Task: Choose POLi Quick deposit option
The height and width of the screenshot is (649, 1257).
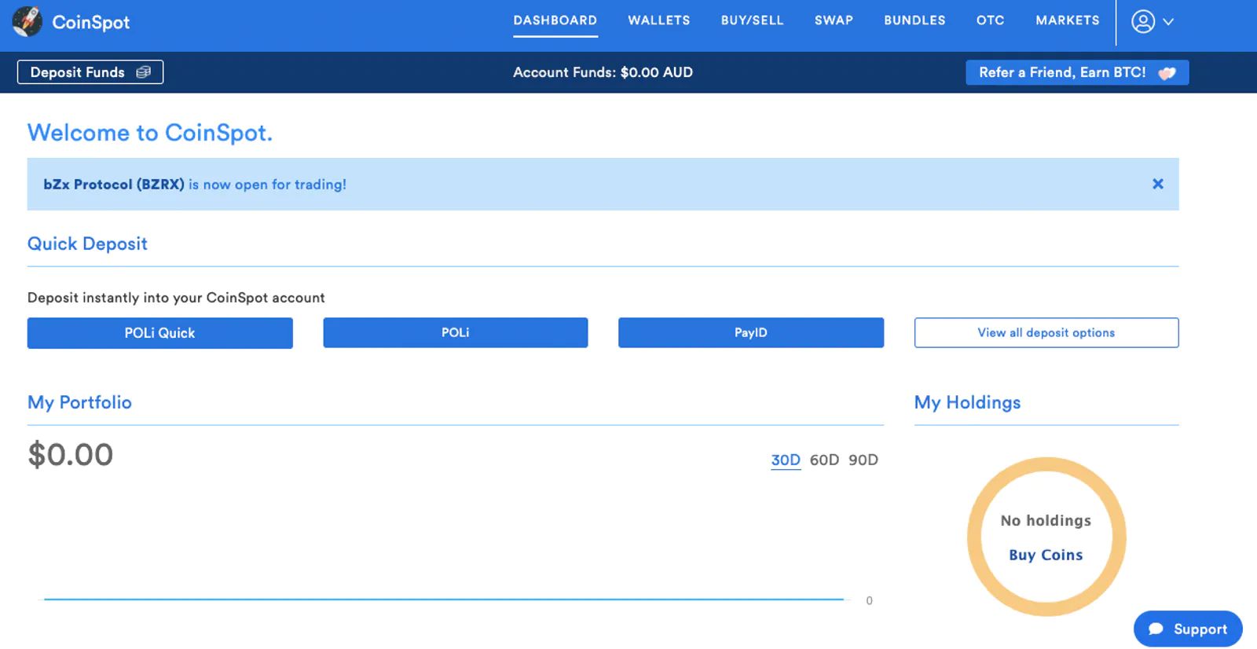Action: coord(159,333)
